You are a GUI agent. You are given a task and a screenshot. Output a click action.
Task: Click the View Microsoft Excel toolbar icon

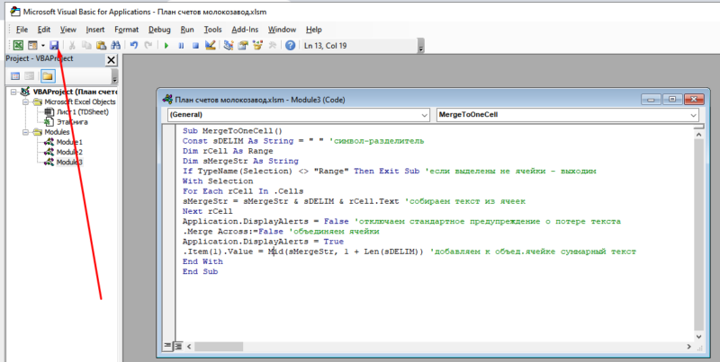pos(18,46)
